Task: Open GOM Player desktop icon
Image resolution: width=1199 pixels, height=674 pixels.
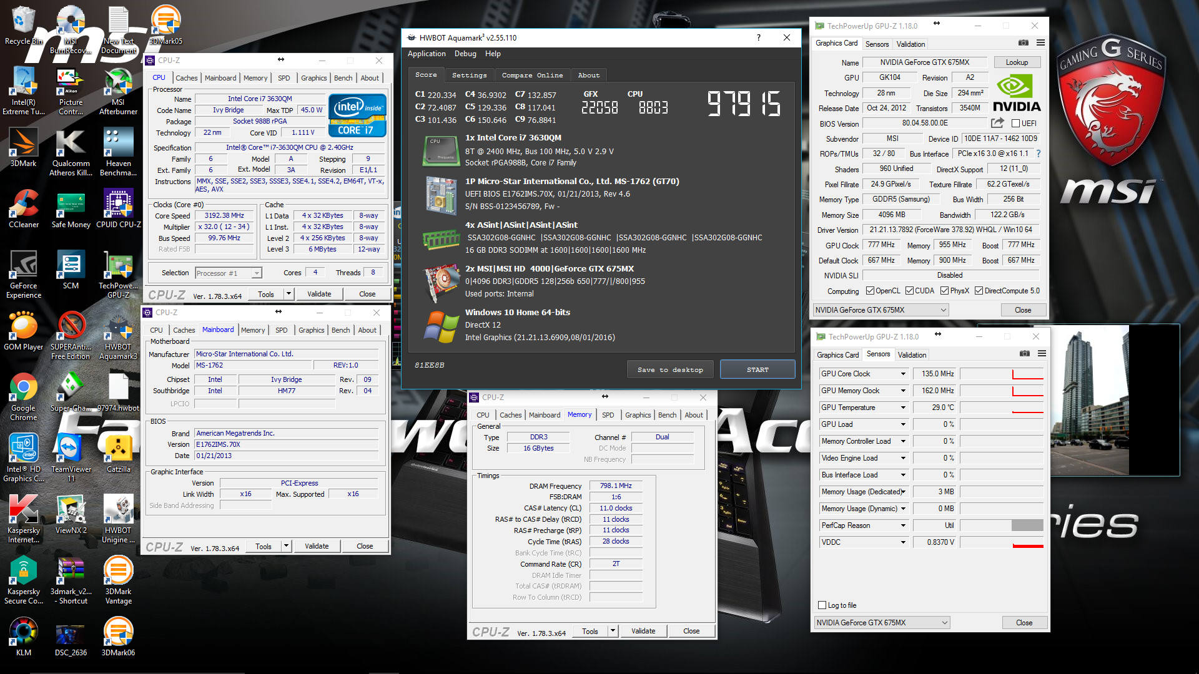Action: coord(24,331)
